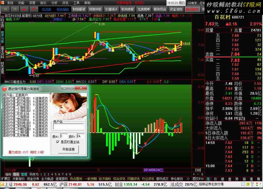Click the 价值统计 toolbar button

coord(111,10)
